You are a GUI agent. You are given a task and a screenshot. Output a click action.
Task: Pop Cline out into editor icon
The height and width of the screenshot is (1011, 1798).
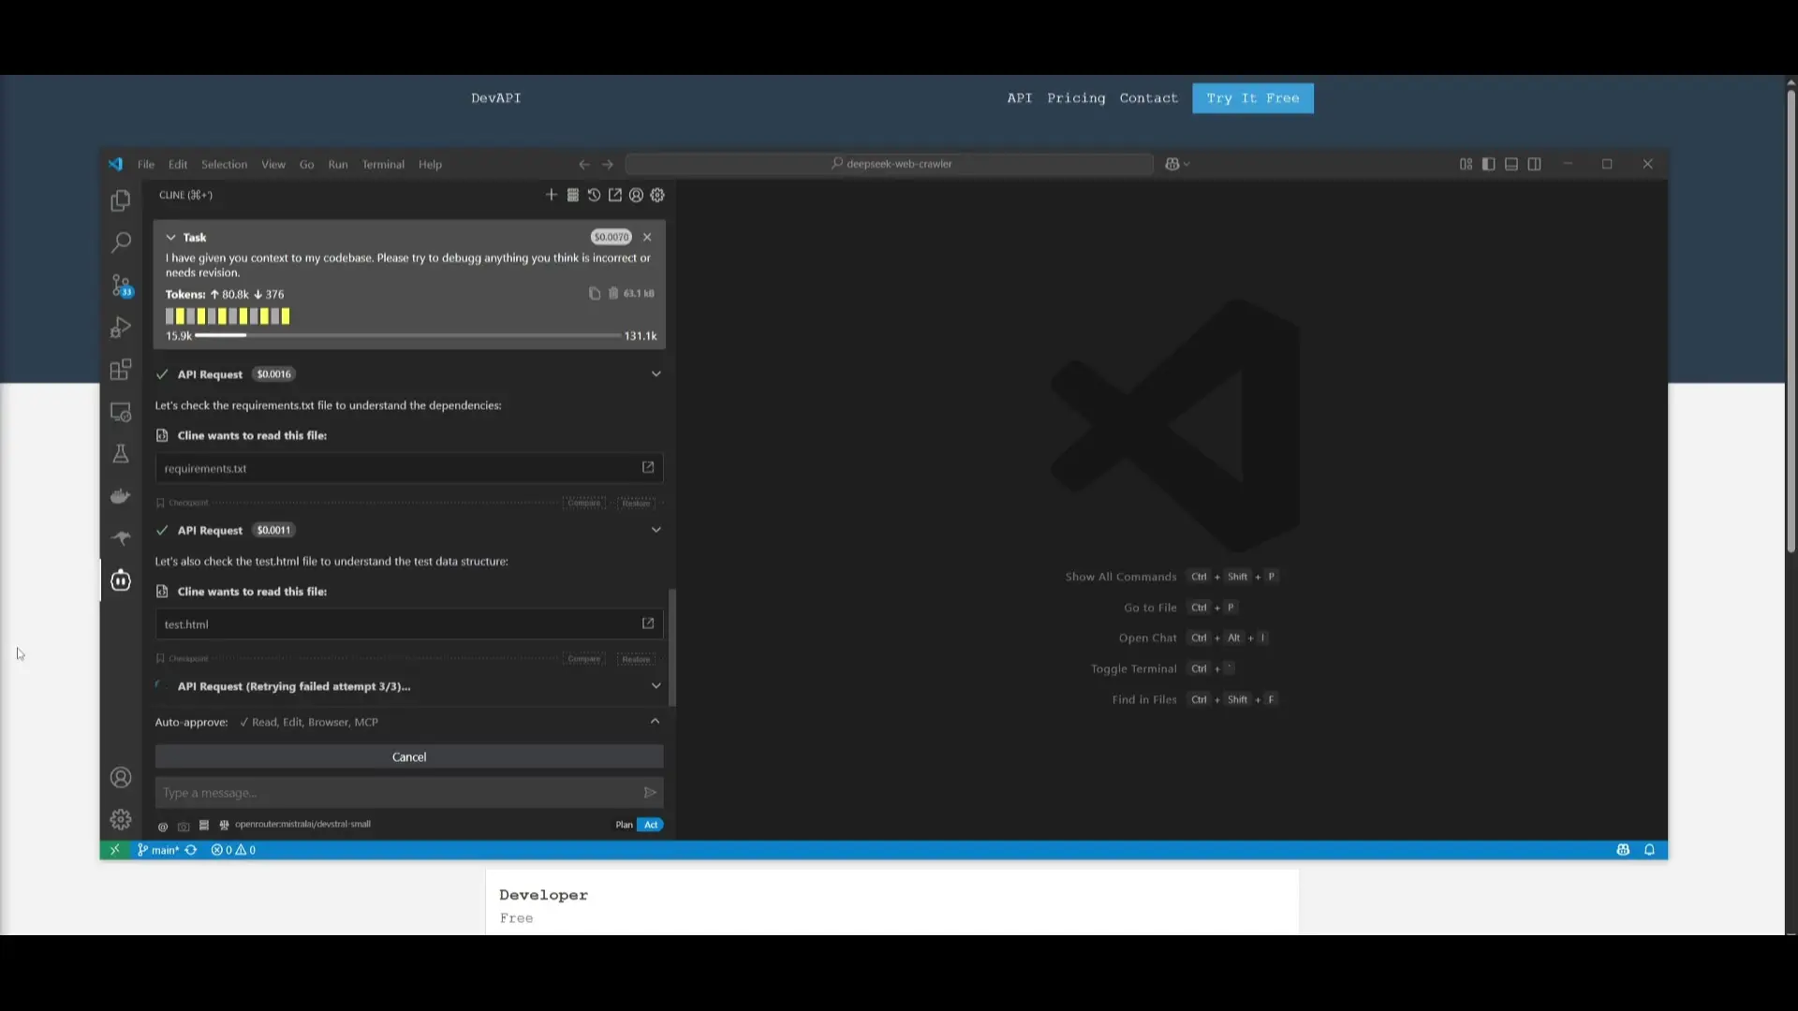point(615,195)
